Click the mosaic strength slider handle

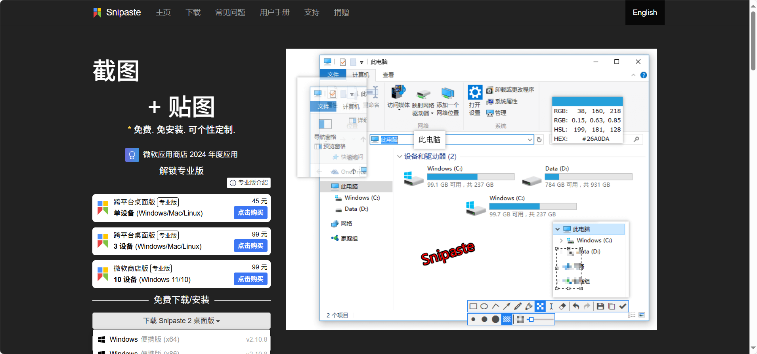coord(531,319)
